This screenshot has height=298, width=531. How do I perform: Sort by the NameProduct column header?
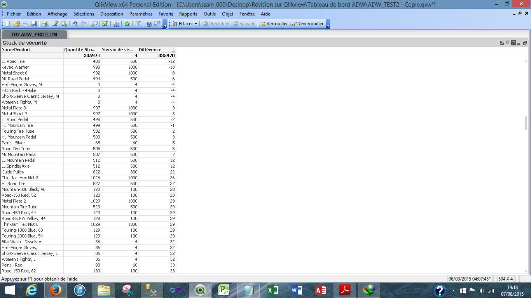point(32,50)
